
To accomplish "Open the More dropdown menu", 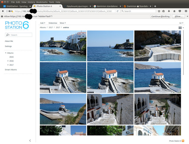I will coord(63,23).
